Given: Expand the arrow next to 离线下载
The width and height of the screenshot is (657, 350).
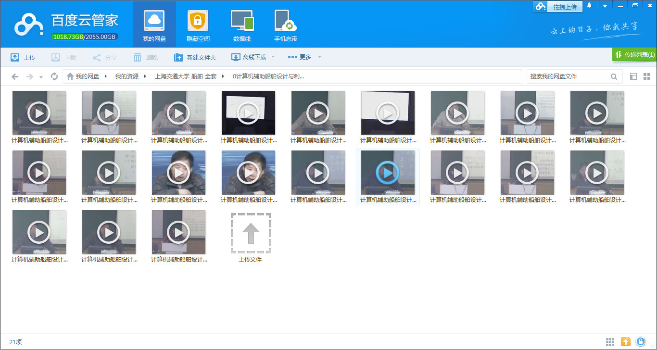Looking at the screenshot, I should coord(273,57).
